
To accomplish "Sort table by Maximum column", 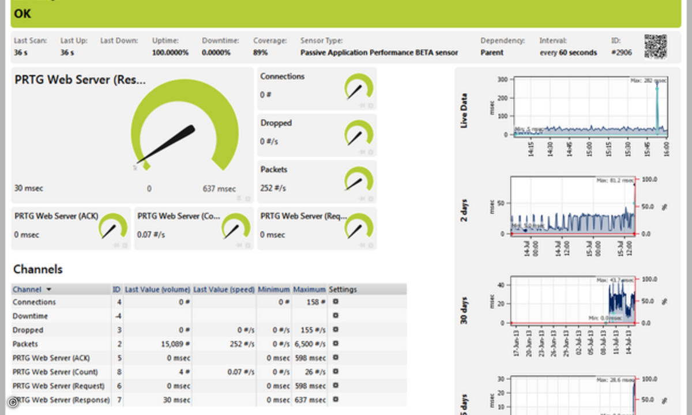I will coord(310,289).
